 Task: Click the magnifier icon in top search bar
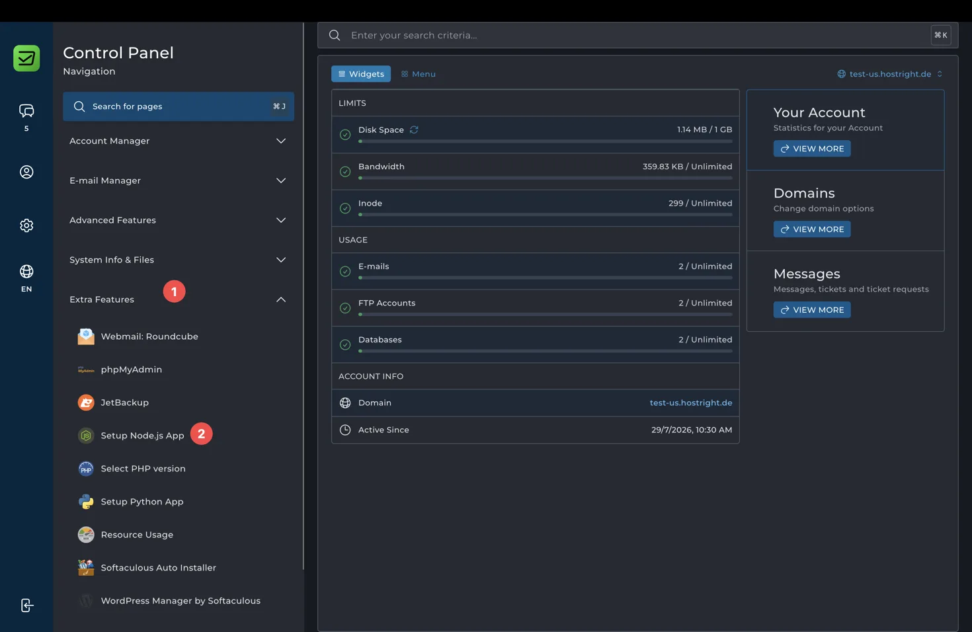[335, 35]
